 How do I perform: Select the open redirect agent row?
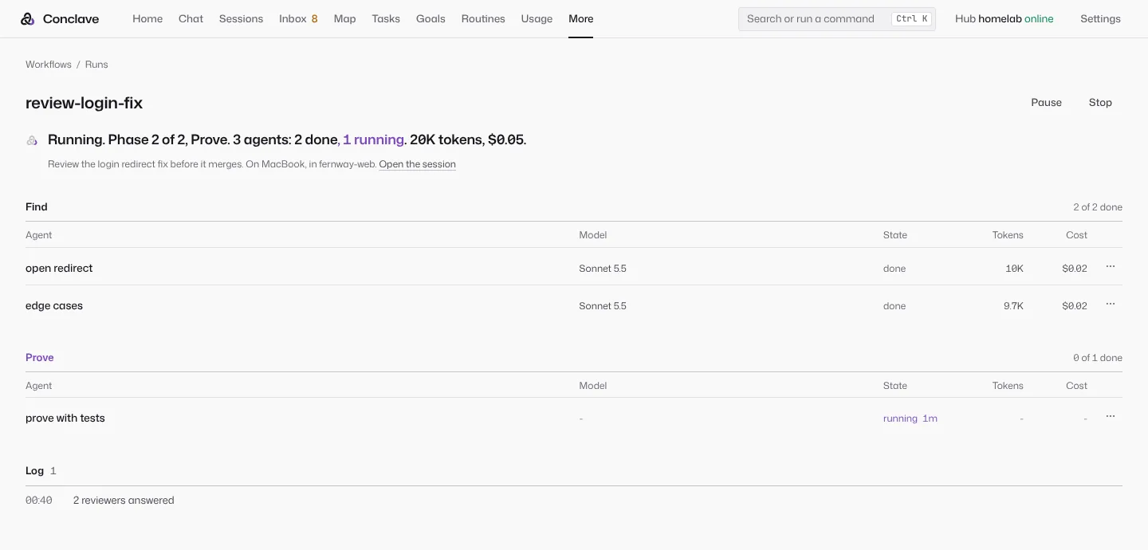[574, 268]
